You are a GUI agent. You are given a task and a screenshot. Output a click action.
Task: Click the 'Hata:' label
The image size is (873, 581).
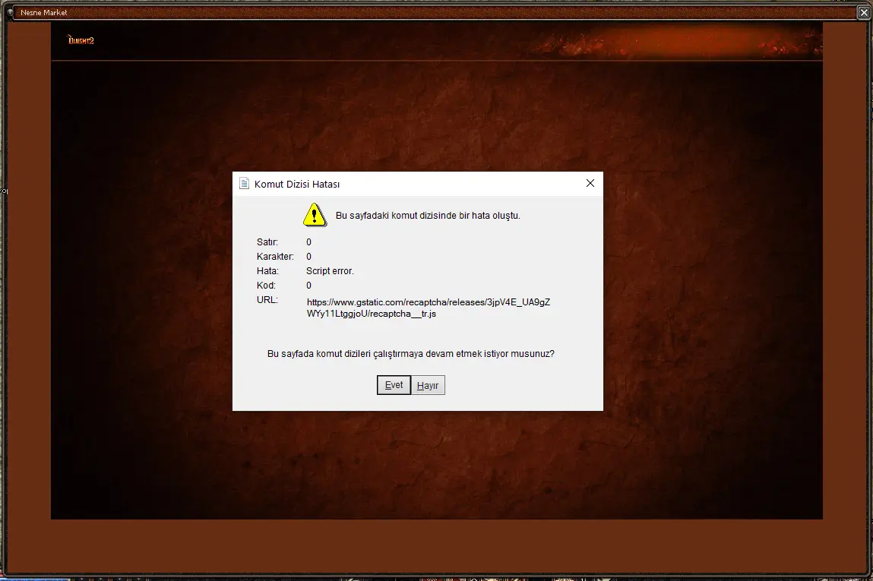tap(267, 271)
